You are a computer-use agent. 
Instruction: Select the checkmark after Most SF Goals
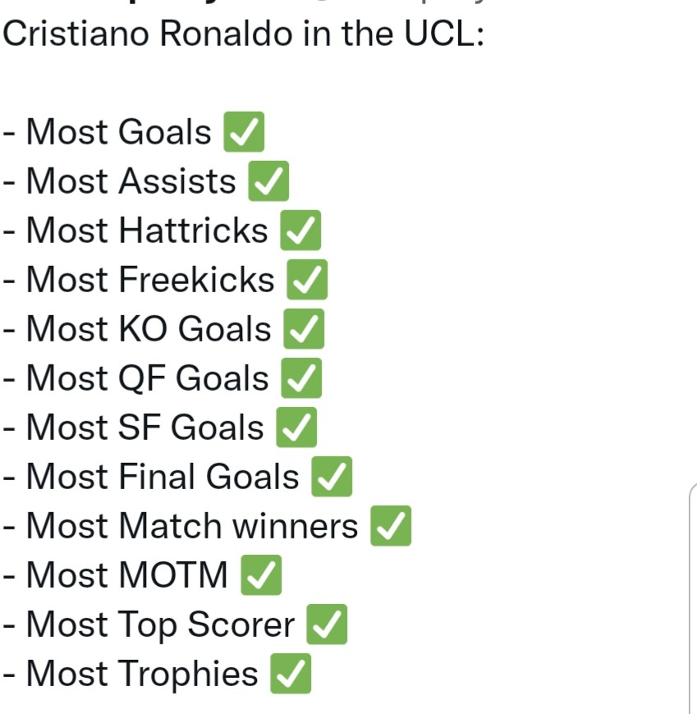pyautogui.click(x=296, y=428)
